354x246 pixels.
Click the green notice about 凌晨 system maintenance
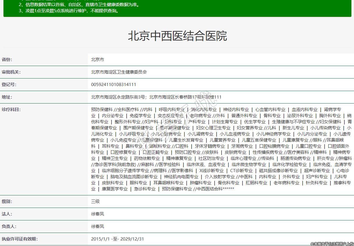pyautogui.click(x=68, y=11)
